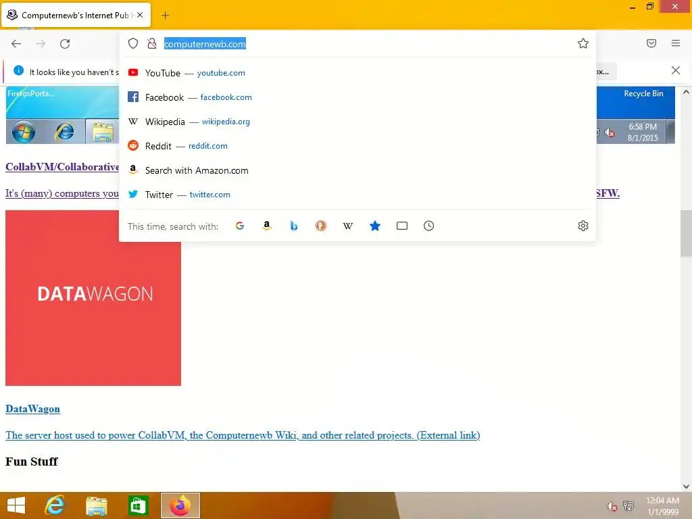Search within Bookmarks via star icon
The image size is (692, 519).
click(x=374, y=226)
